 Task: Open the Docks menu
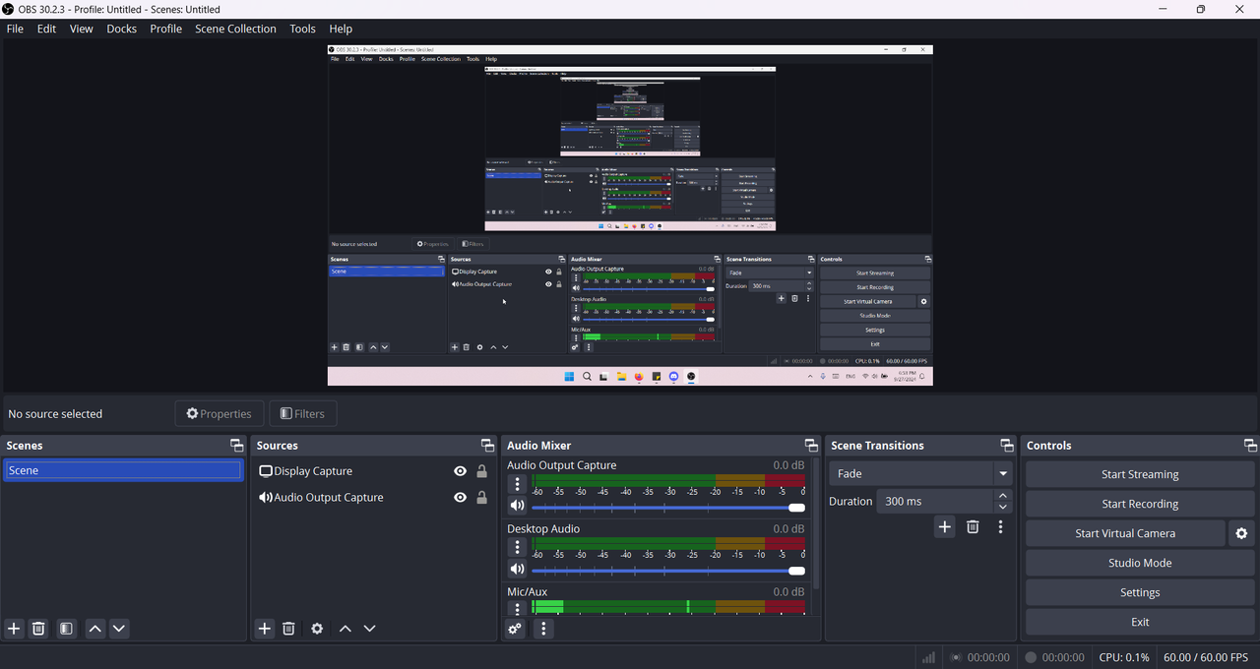point(121,29)
